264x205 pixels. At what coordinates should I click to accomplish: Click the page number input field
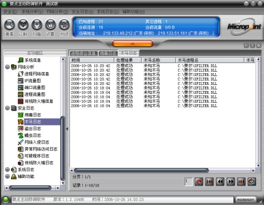point(189,182)
